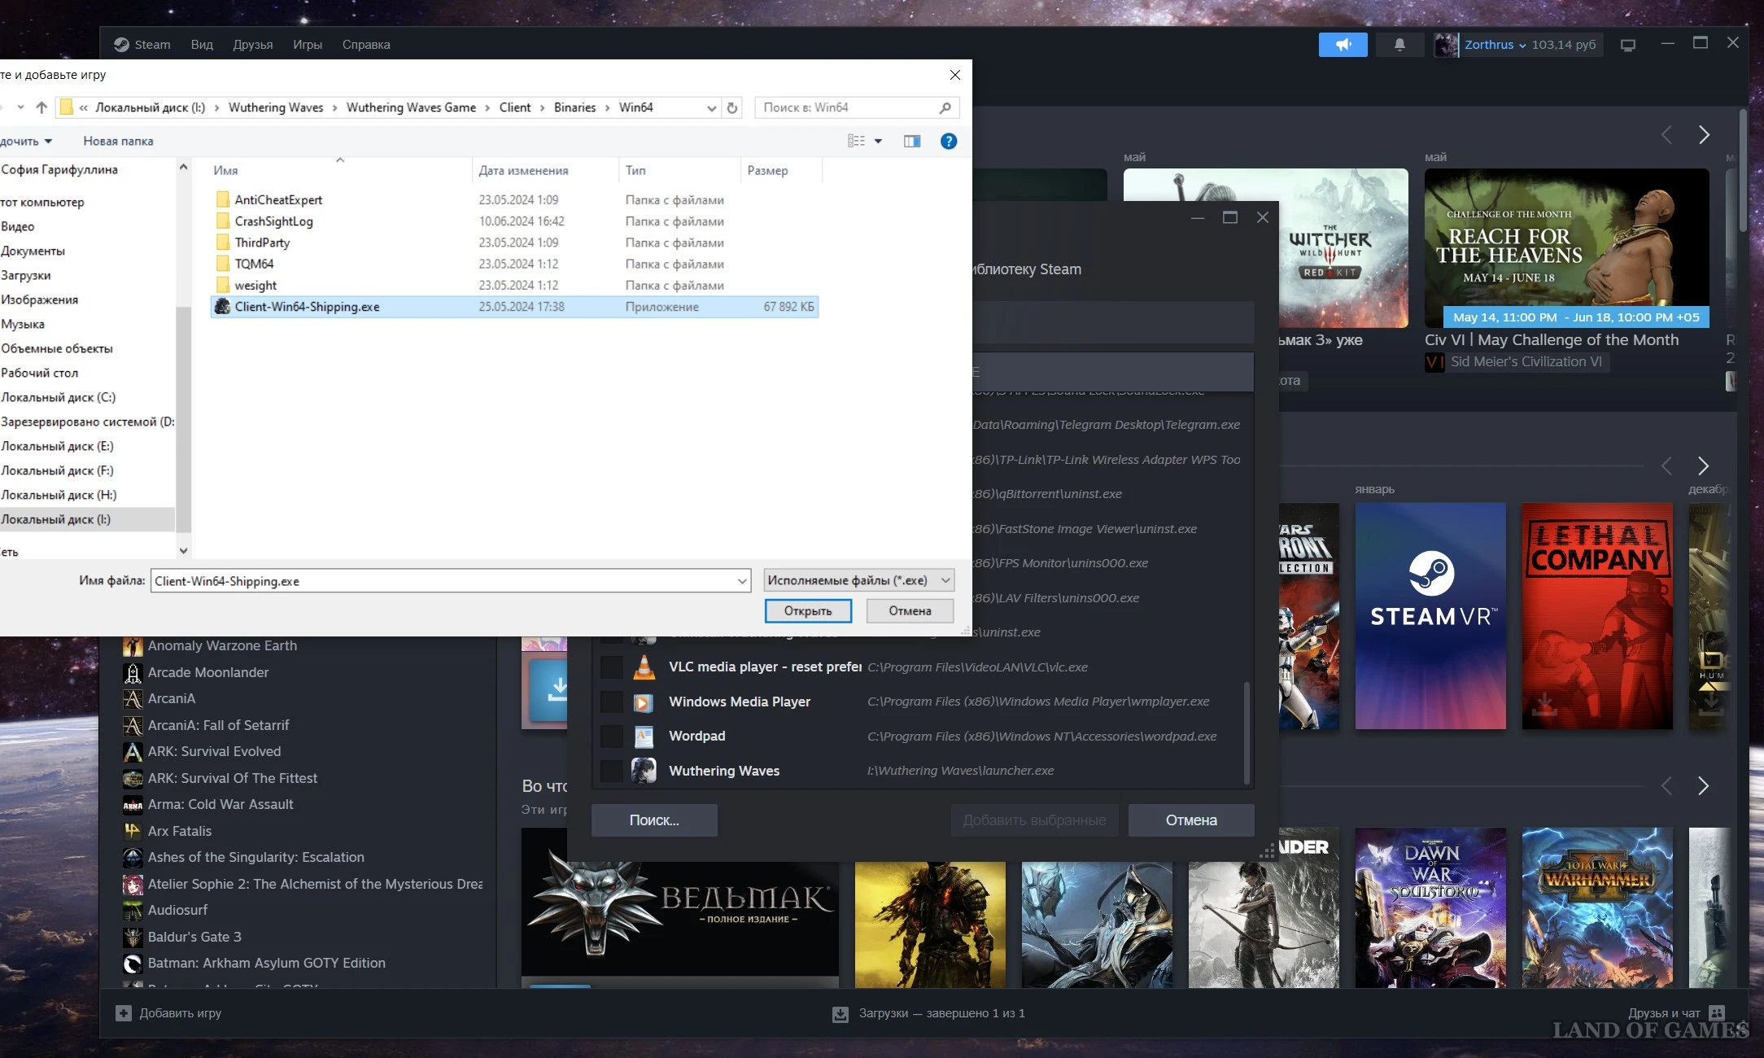
Task: Click the search magnifier in Win64 search
Action: click(945, 107)
